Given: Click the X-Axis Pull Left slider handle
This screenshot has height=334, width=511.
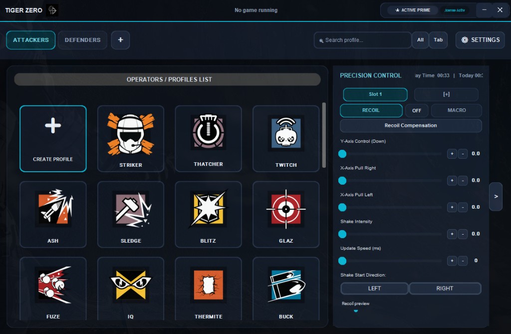Looking at the screenshot, I should 342,208.
